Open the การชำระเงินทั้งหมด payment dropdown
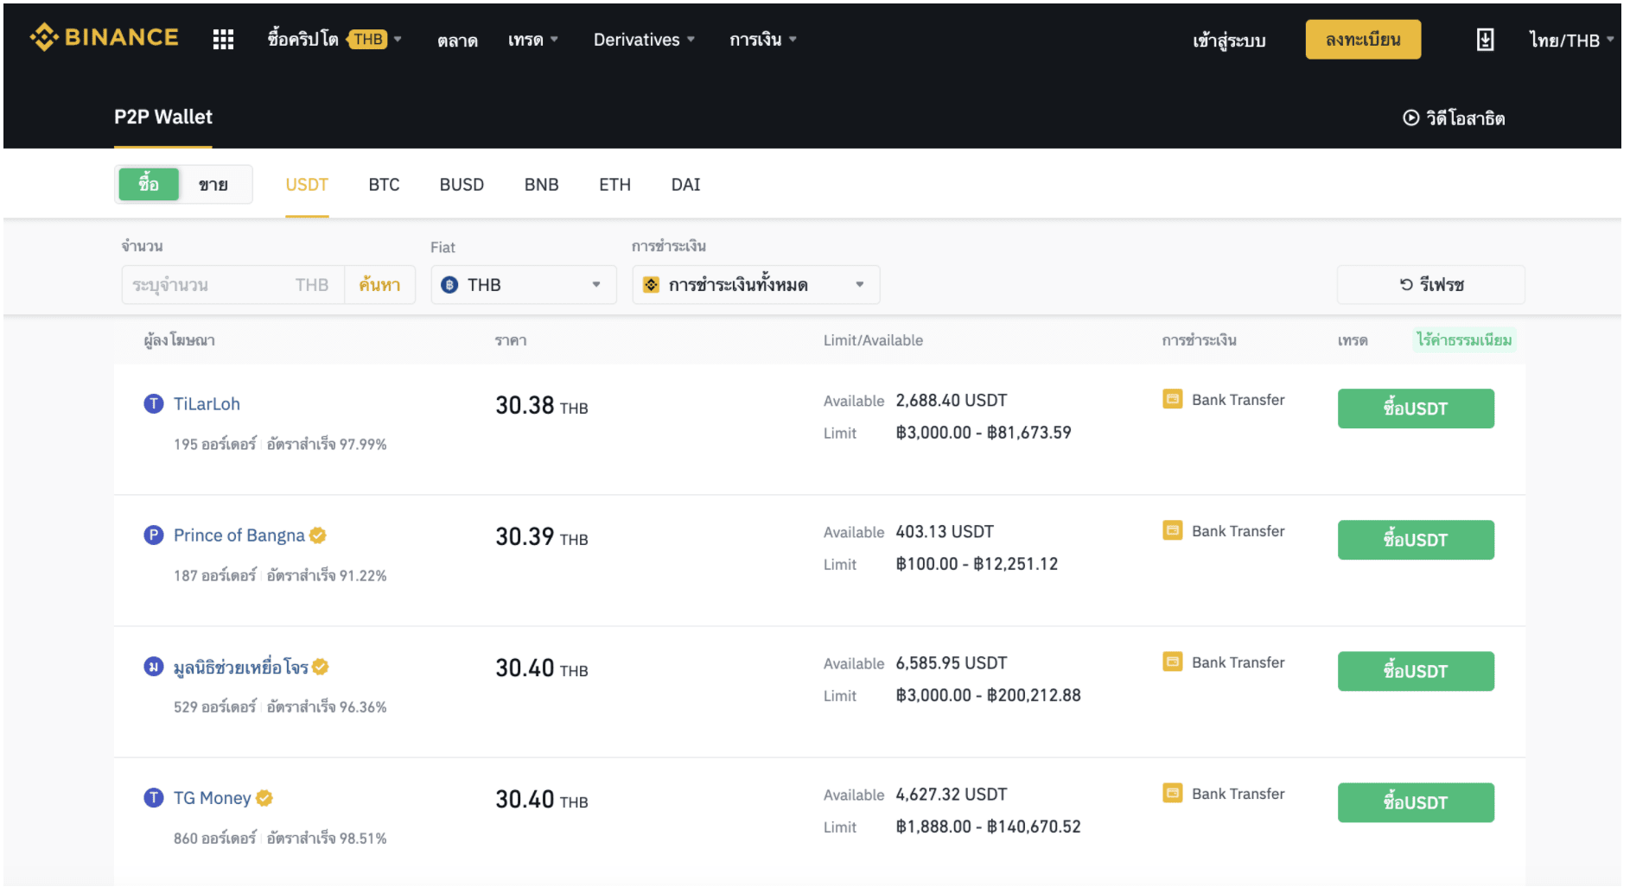Image resolution: width=1630 pixels, height=893 pixels. pyautogui.click(x=756, y=285)
